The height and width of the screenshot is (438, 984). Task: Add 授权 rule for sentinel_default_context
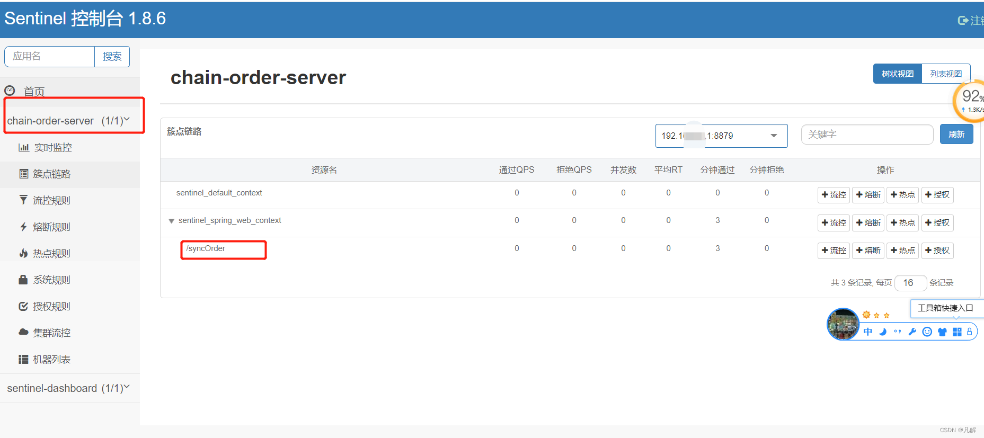(x=937, y=195)
